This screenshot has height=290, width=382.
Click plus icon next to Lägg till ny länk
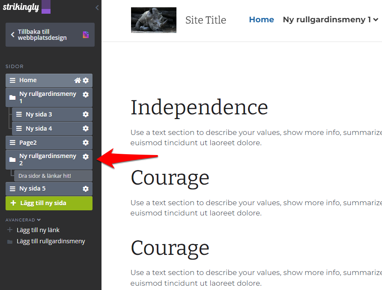coord(10,230)
